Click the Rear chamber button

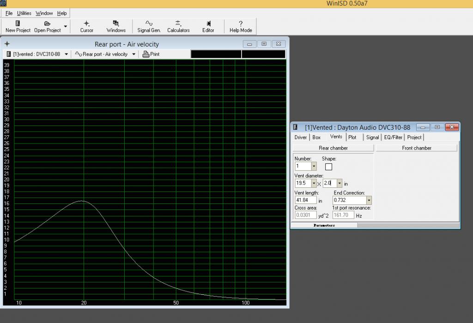333,148
